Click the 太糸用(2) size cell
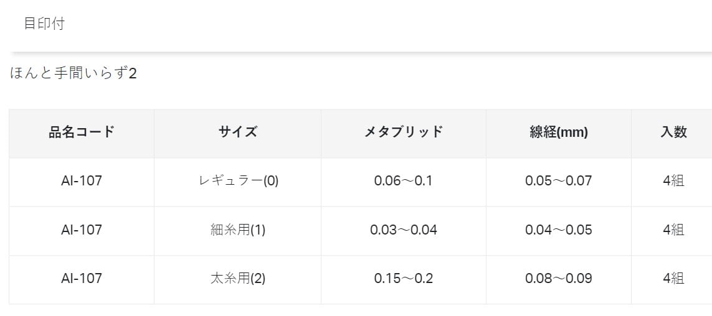712x316 pixels. (238, 278)
